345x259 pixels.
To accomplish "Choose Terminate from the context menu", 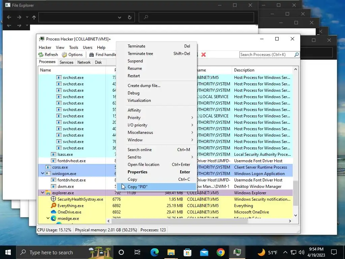I will coord(156,46).
